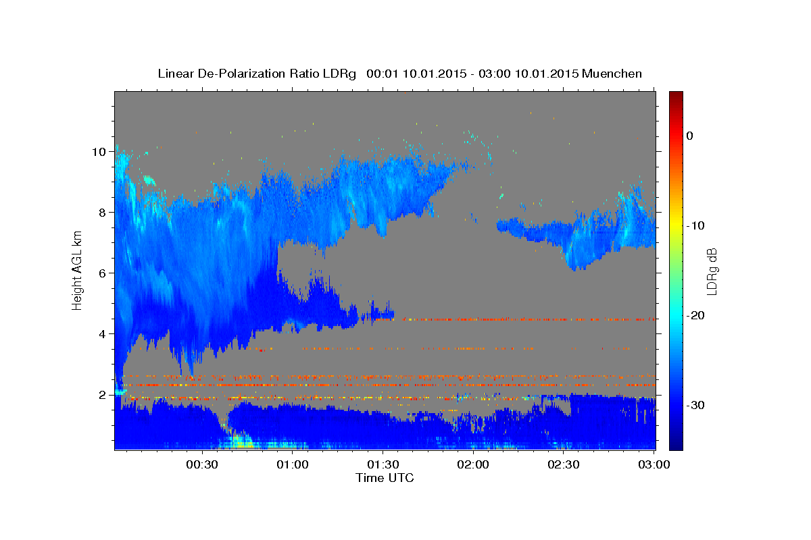Click the 'LDRg dB' colorbar label
Image resolution: width=811 pixels, height=540 pixels.
pos(712,271)
